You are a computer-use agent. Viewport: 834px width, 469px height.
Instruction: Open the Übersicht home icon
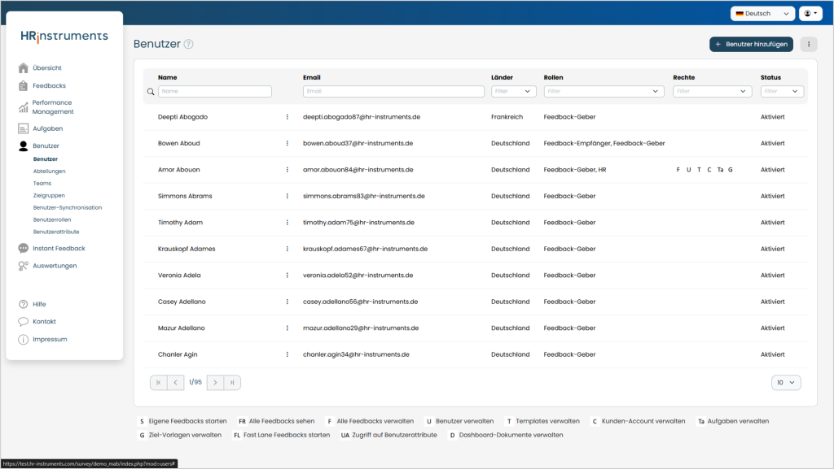point(23,68)
